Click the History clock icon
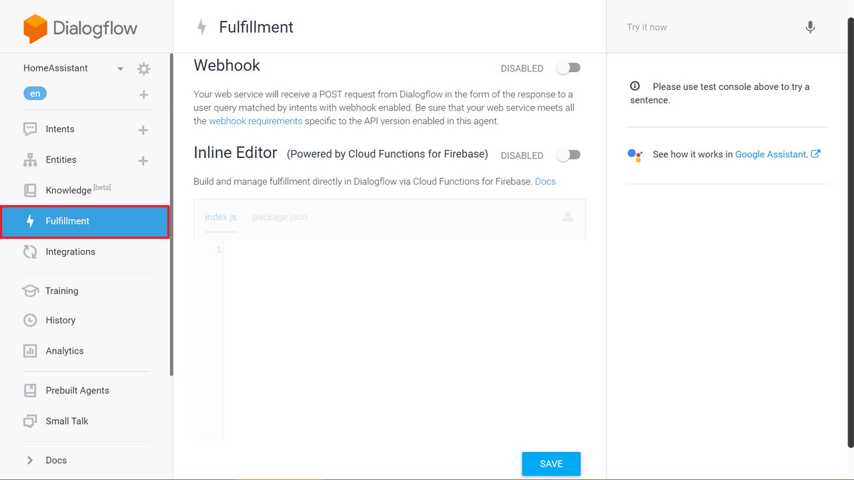854x480 pixels. [30, 320]
